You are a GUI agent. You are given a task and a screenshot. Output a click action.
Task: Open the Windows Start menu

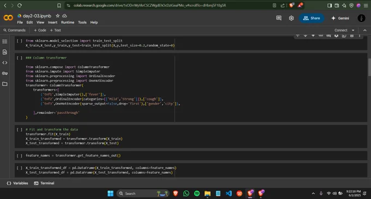point(111,194)
